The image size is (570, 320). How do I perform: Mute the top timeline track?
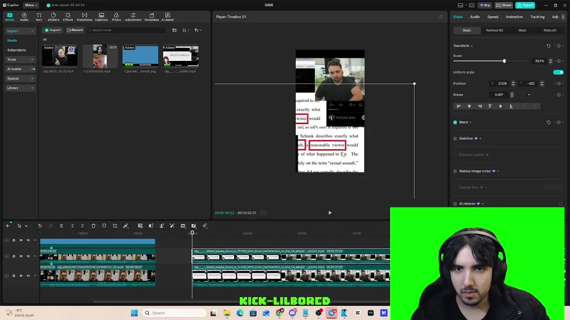click(x=28, y=240)
